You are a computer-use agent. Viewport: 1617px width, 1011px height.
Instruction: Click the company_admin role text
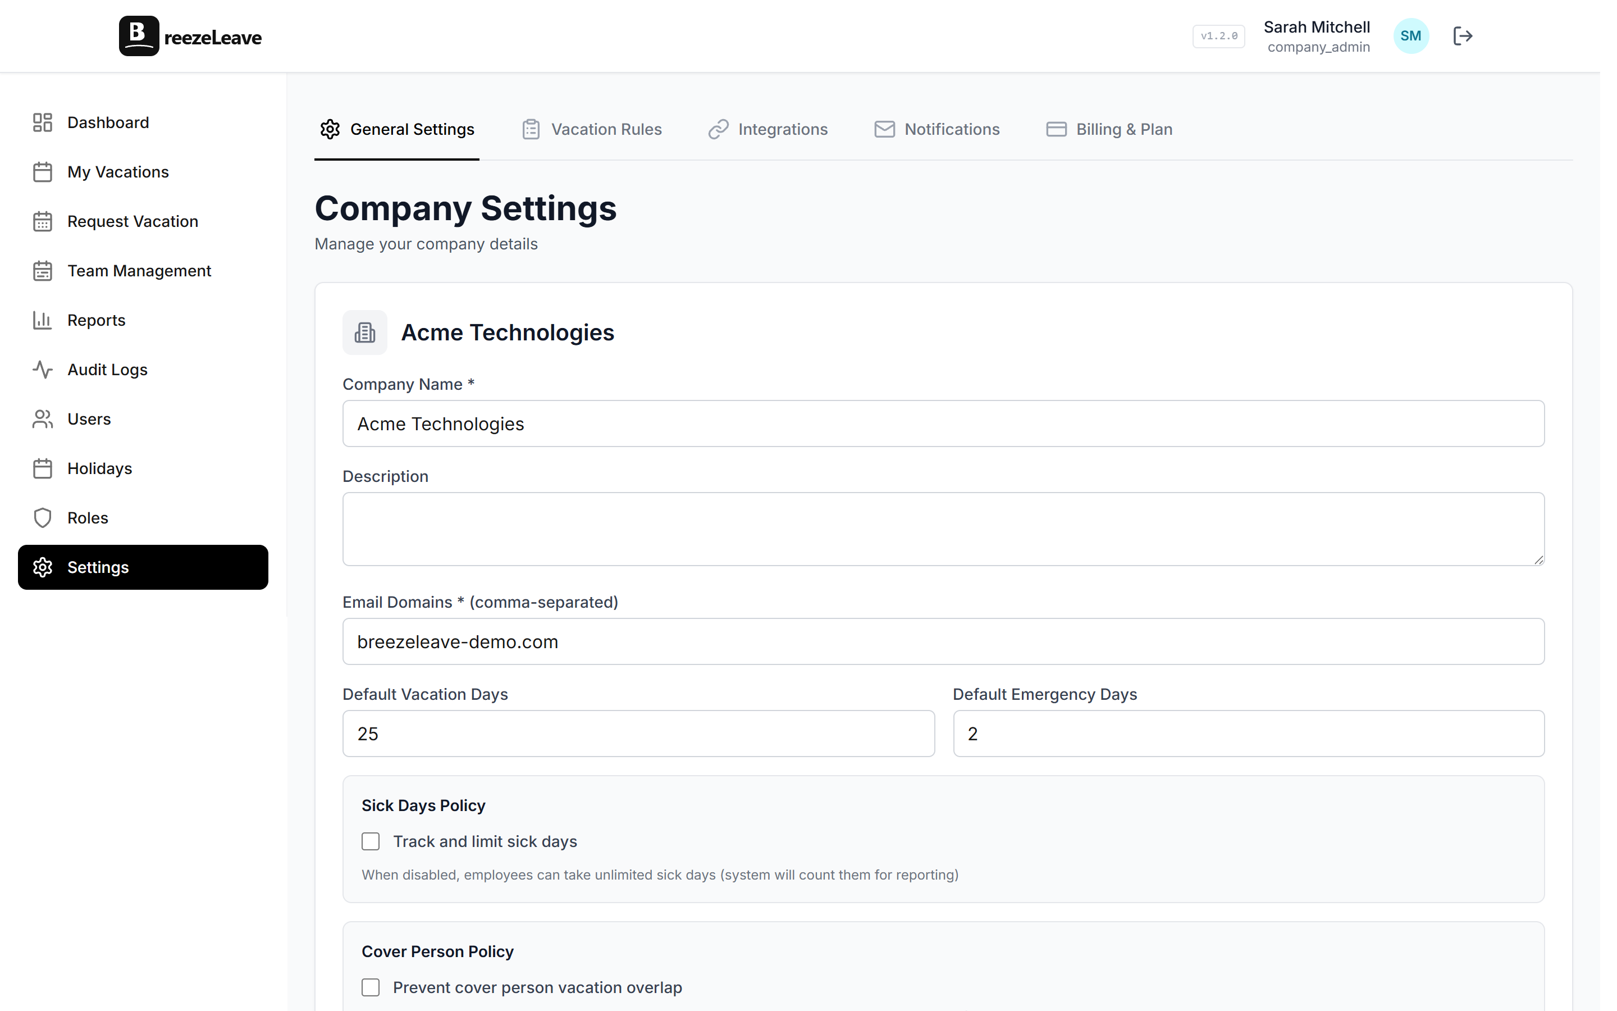(1318, 48)
